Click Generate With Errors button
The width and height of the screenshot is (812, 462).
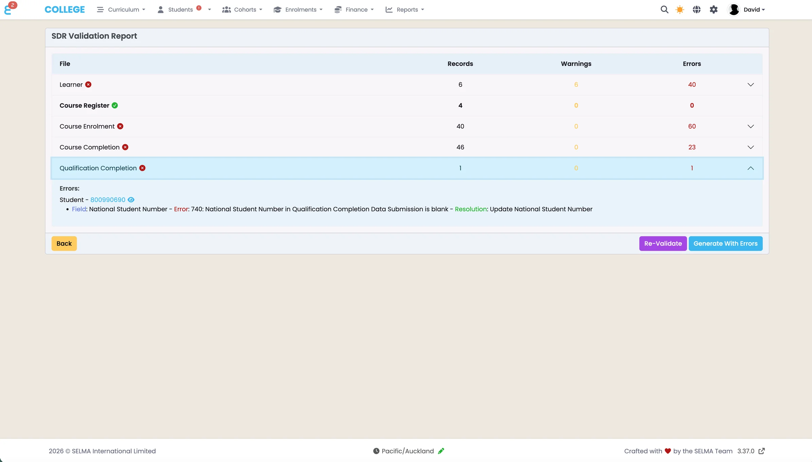tap(725, 244)
